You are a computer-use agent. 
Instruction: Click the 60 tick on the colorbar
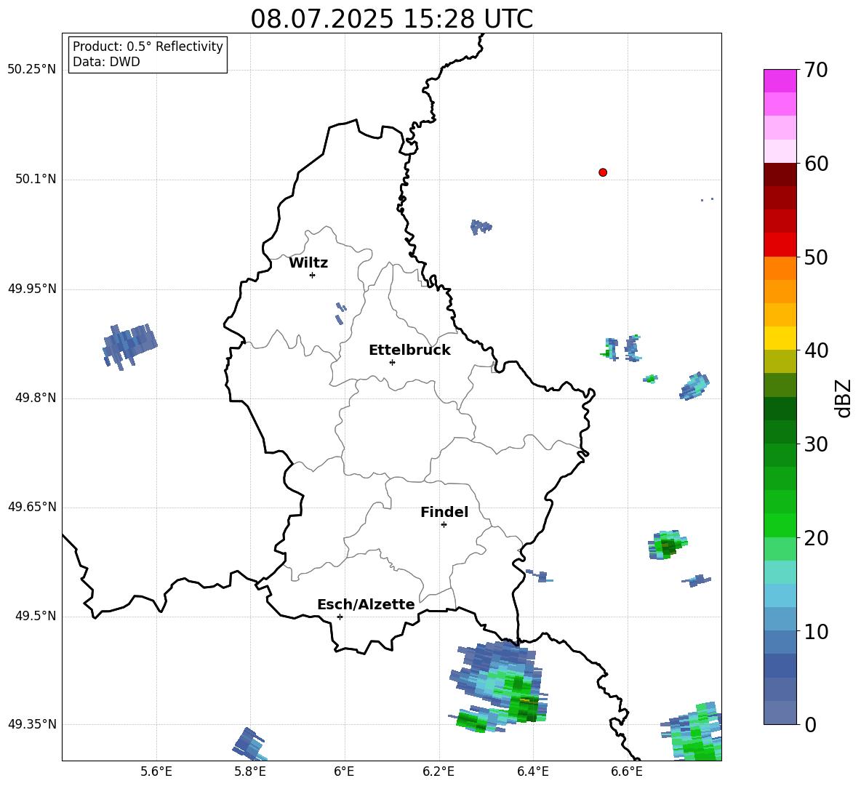coord(816,164)
